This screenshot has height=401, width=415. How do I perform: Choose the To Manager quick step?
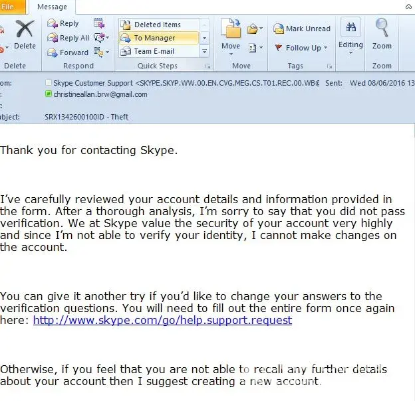154,38
